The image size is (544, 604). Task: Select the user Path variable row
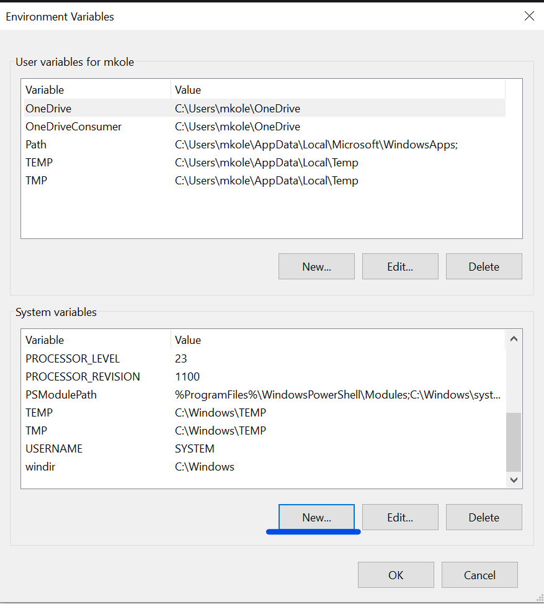tap(36, 145)
